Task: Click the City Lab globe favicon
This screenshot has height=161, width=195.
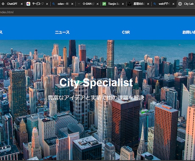Action: pos(180,4)
